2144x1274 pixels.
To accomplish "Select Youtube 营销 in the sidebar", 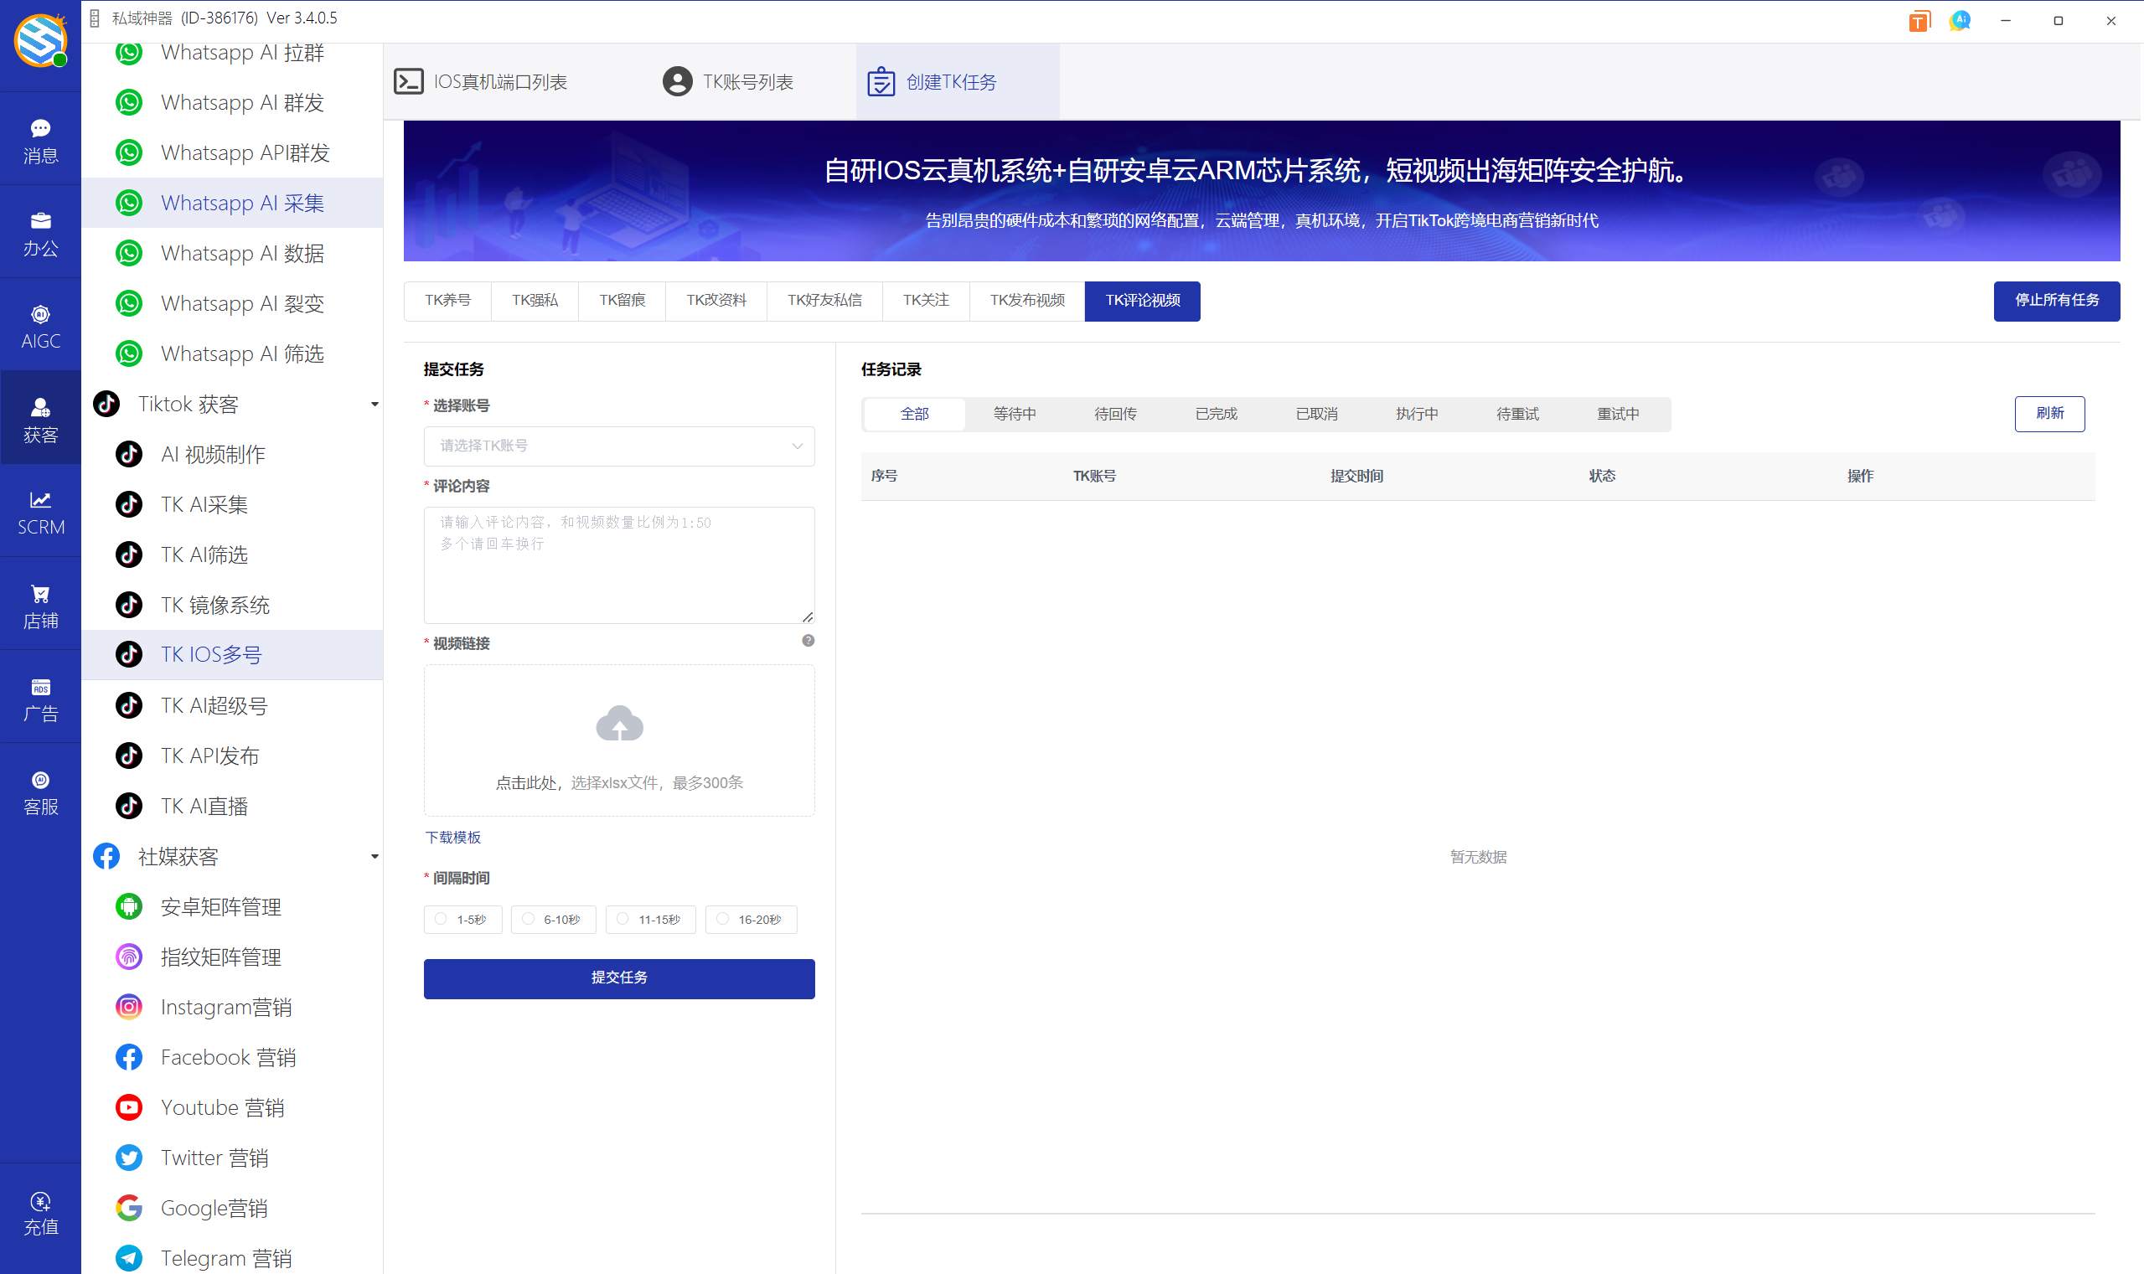I will tap(222, 1106).
